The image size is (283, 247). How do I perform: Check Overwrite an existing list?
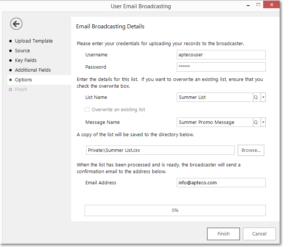point(87,110)
